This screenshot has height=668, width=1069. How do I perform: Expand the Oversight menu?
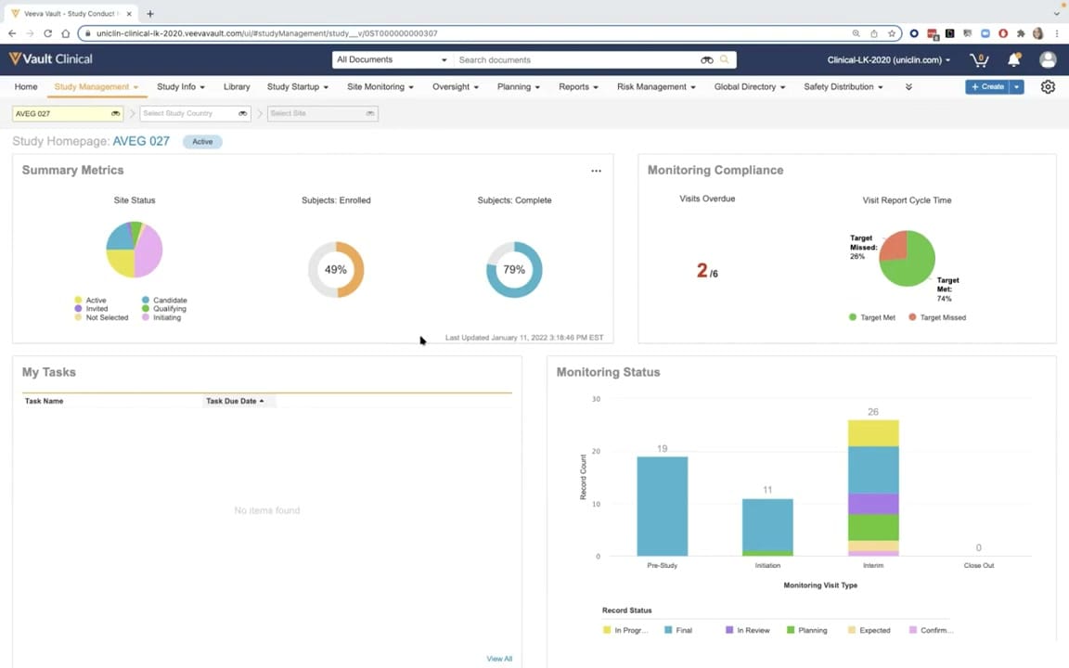coord(456,87)
